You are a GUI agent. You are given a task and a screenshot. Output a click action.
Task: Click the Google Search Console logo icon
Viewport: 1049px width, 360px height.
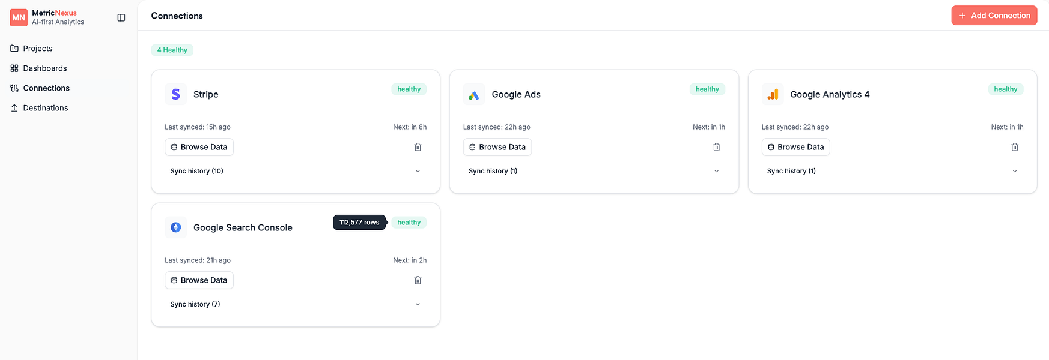click(x=175, y=227)
